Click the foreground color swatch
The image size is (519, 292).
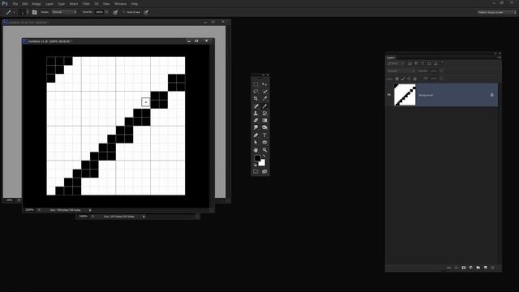257,159
